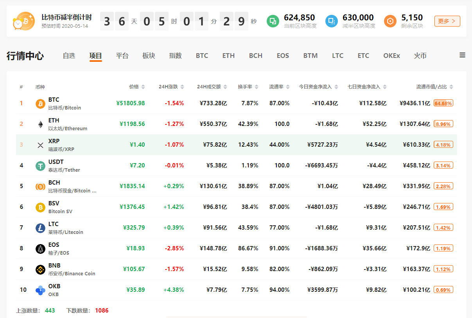Click BTC 24H volume ¥733.28亿
This screenshot has height=318, width=472.
pyautogui.click(x=213, y=103)
